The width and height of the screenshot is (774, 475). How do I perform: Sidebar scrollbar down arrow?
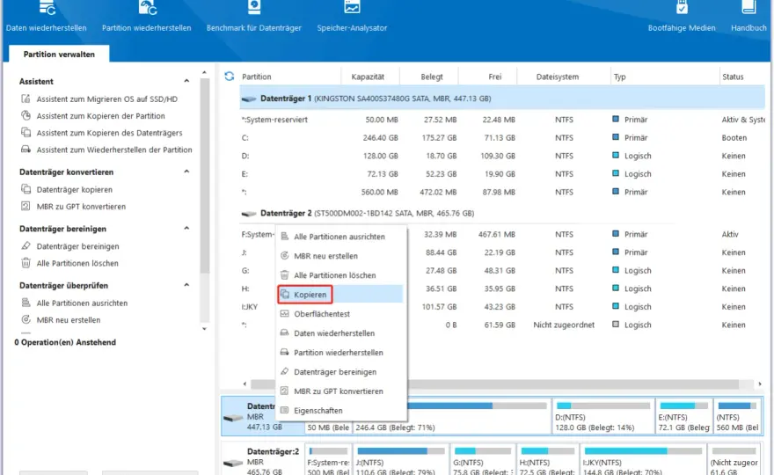[x=204, y=329]
